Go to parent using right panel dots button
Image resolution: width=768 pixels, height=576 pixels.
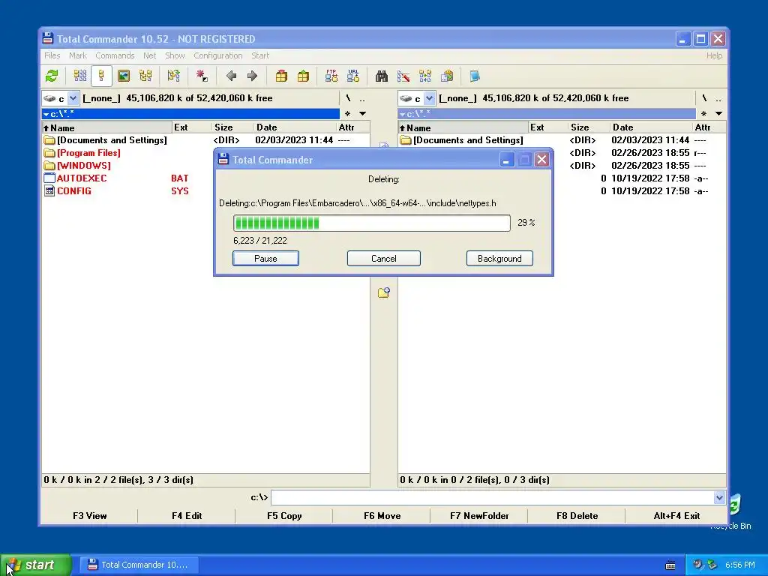(x=718, y=98)
